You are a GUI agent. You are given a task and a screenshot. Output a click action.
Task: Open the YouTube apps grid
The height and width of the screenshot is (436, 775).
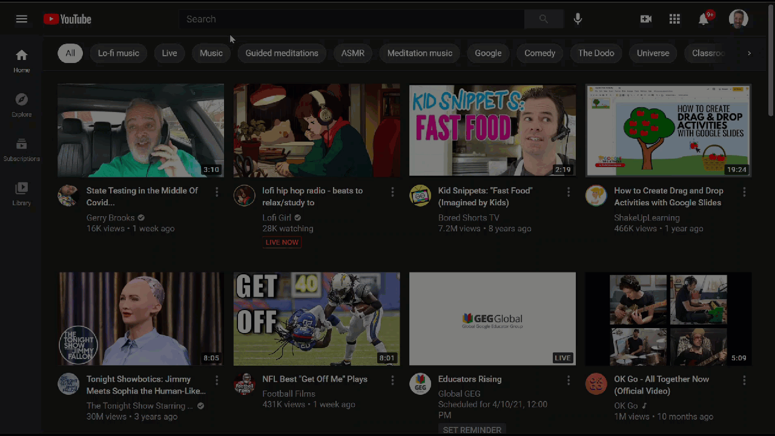coord(674,19)
